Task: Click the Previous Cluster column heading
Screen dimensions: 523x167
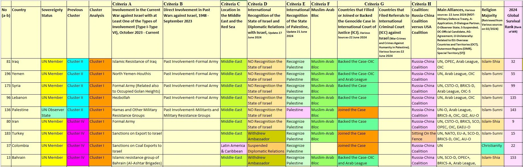Action: click(78, 32)
